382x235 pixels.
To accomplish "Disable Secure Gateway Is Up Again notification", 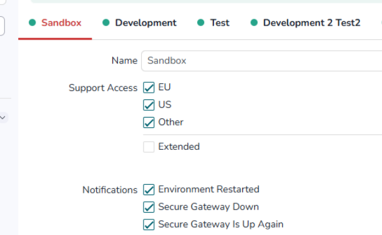I will click(149, 224).
